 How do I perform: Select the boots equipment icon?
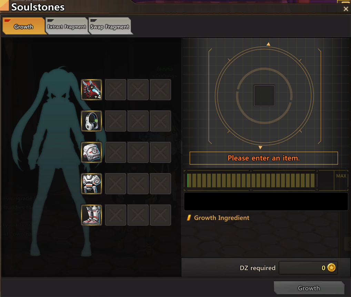click(x=91, y=215)
